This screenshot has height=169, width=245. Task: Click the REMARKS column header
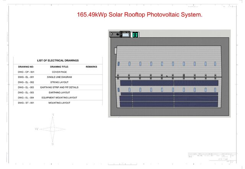point(91,67)
